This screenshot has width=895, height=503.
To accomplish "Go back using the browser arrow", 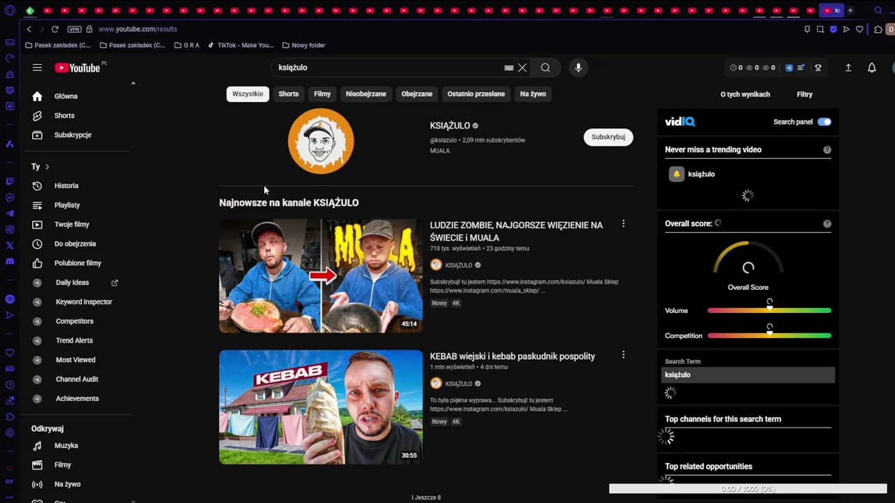I will (x=29, y=29).
